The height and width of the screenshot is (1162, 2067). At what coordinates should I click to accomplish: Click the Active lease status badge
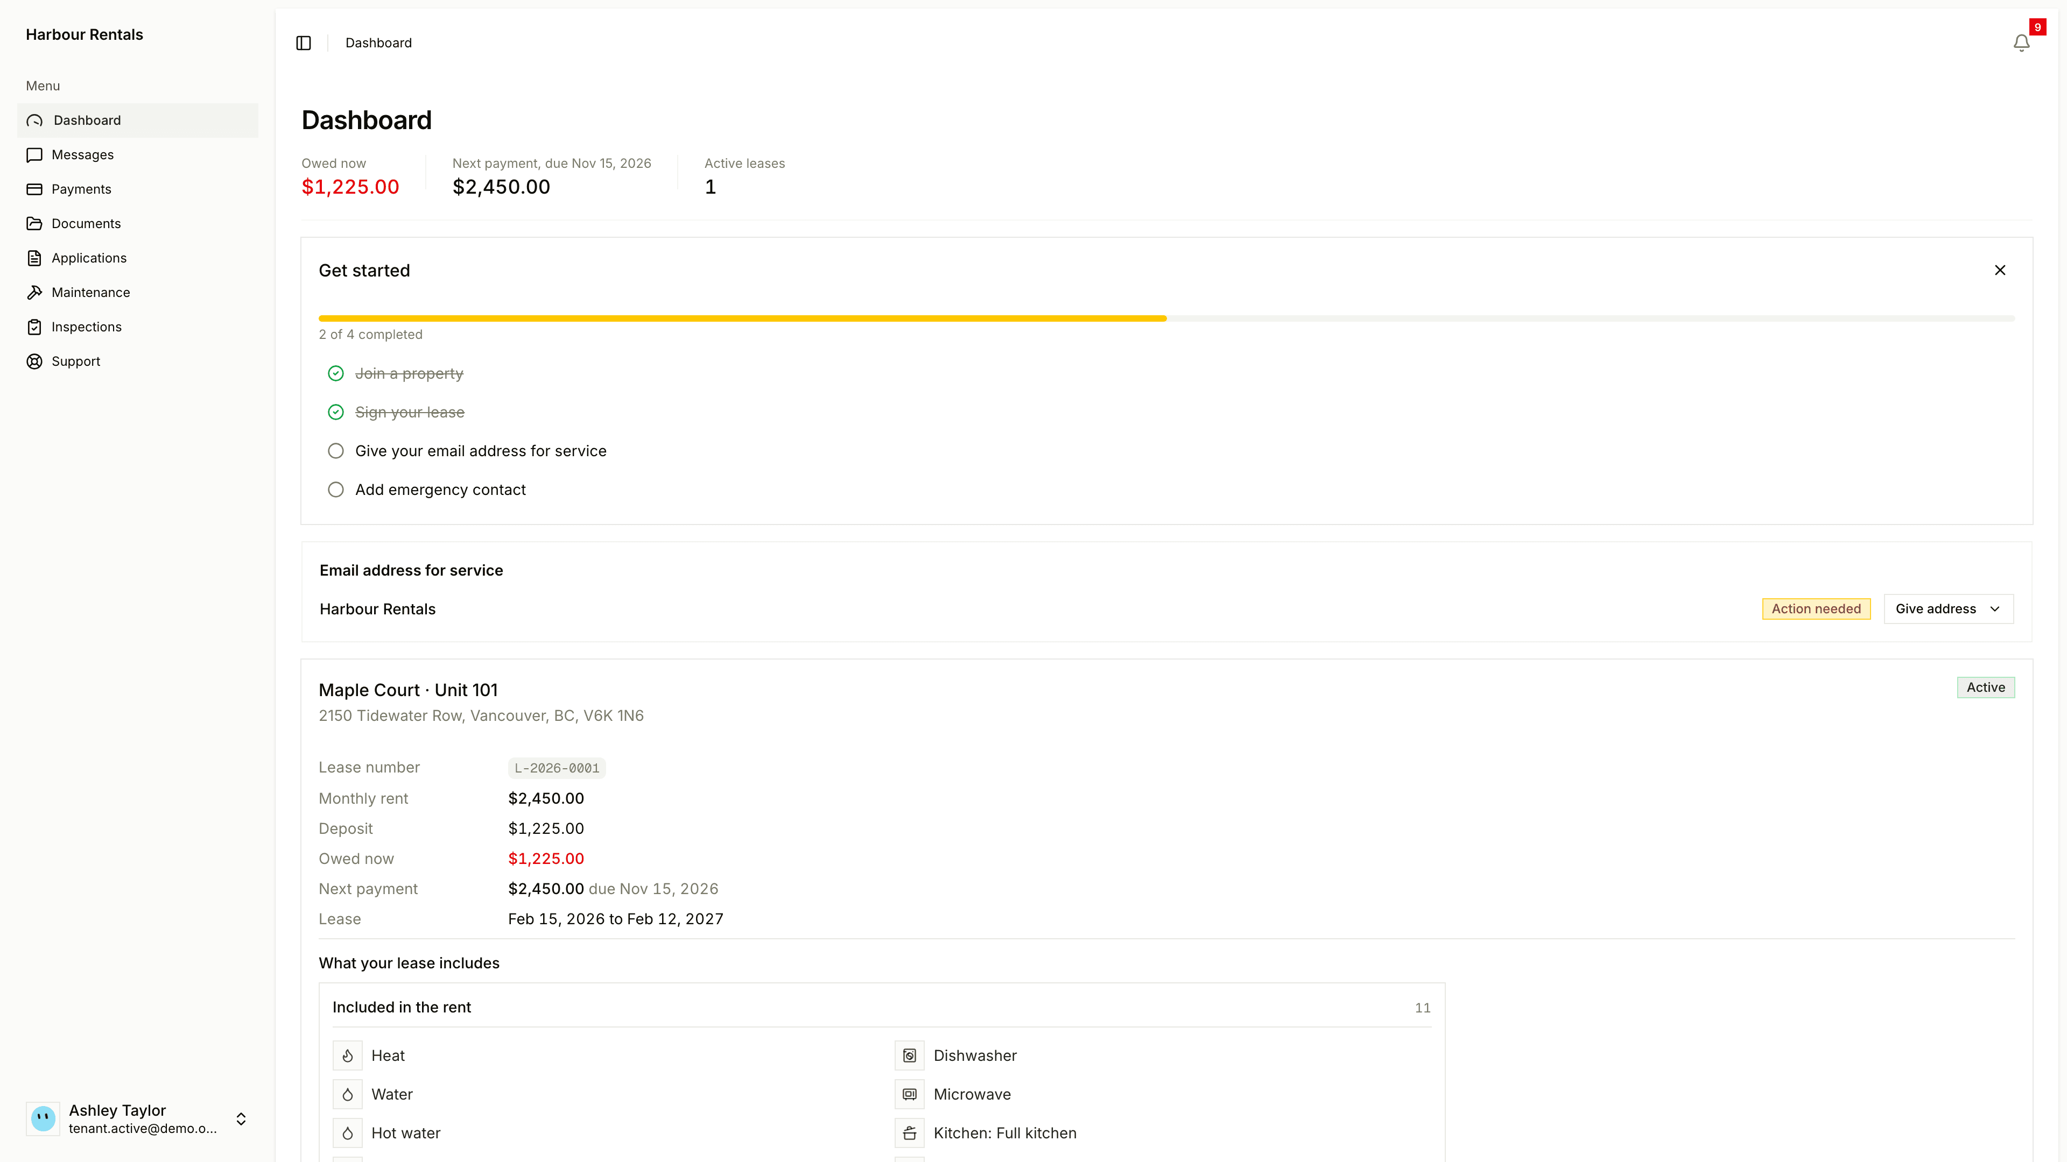[1985, 688]
